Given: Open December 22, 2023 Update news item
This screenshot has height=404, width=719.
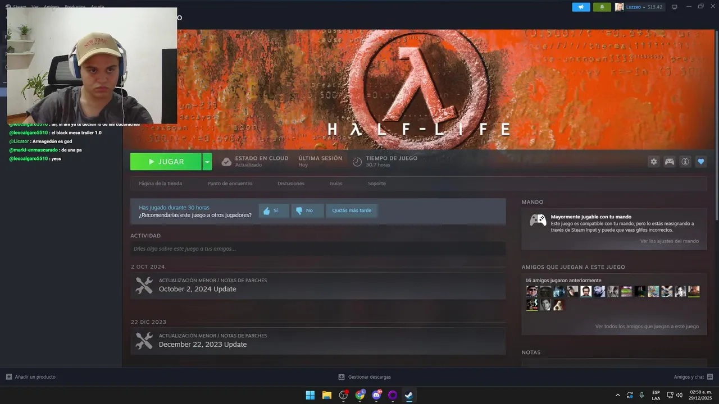Looking at the screenshot, I should (318, 341).
